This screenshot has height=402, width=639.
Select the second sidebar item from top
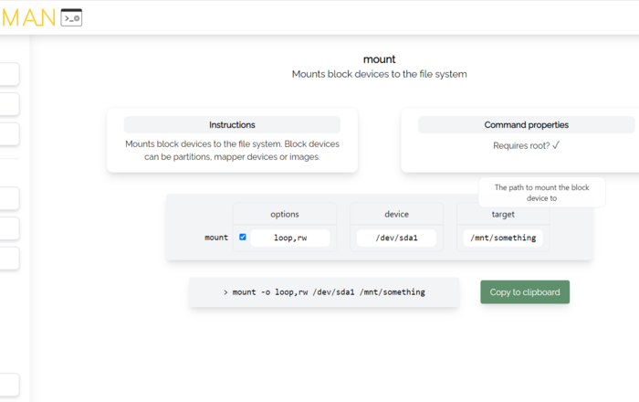9,104
